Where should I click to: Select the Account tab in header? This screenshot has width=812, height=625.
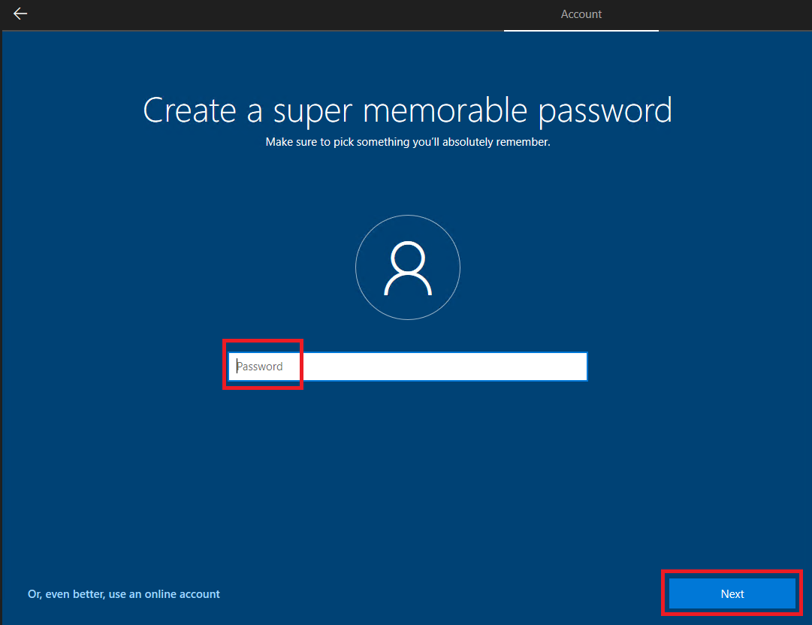click(581, 14)
